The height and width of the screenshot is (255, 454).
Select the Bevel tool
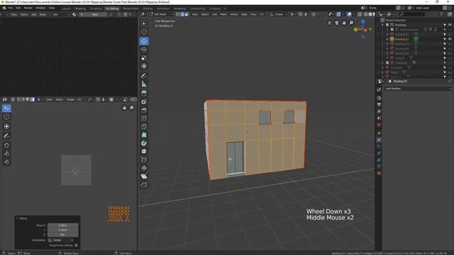pos(144,110)
